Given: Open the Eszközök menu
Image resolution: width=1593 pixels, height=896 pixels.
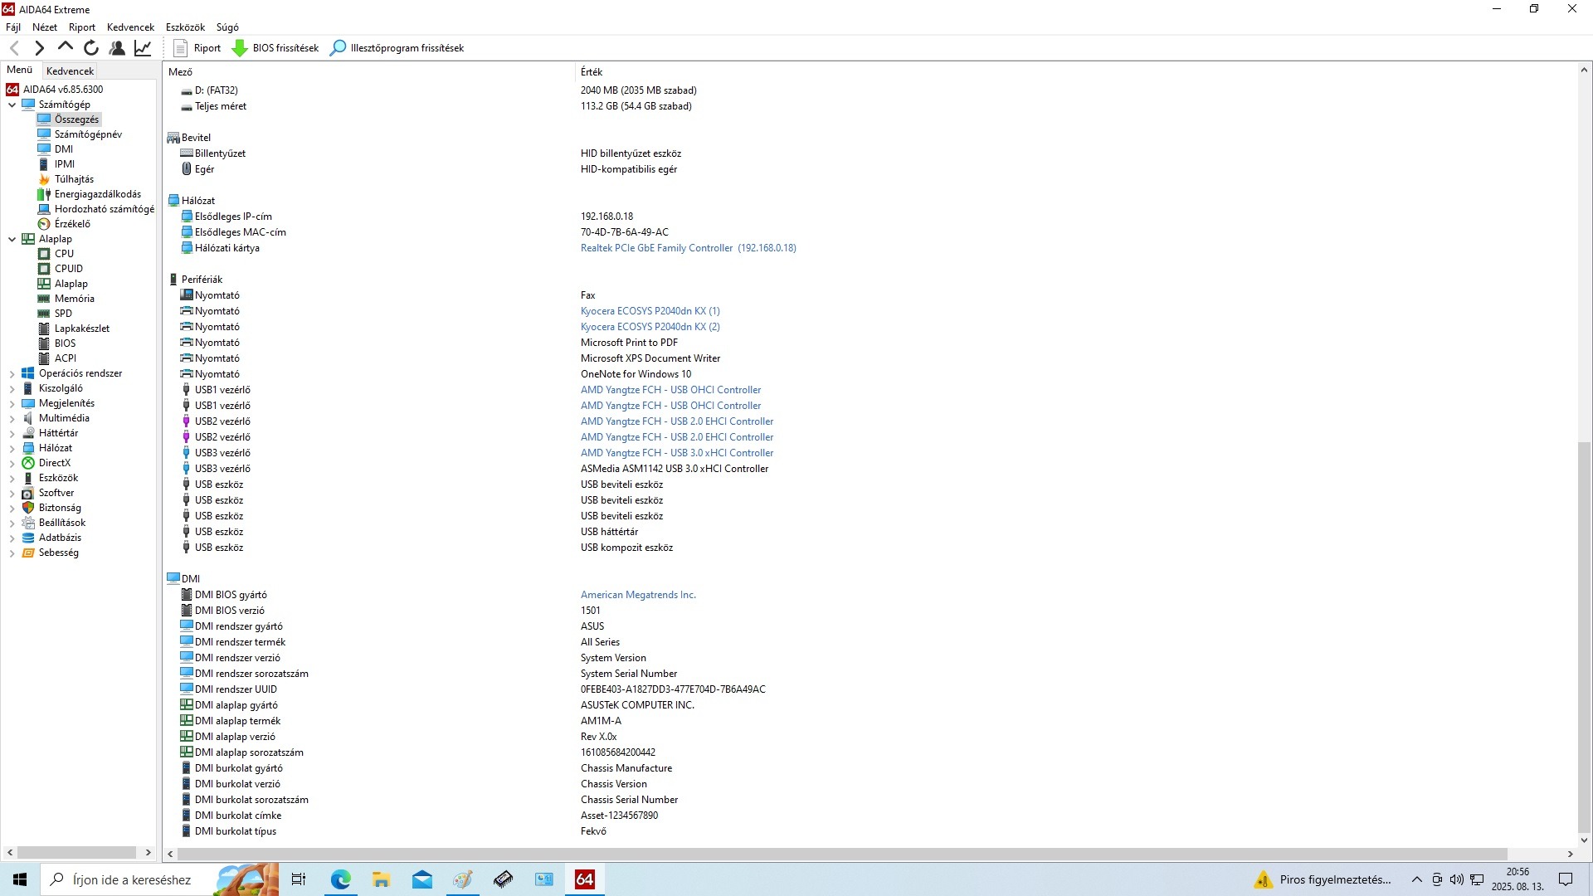Looking at the screenshot, I should point(185,27).
